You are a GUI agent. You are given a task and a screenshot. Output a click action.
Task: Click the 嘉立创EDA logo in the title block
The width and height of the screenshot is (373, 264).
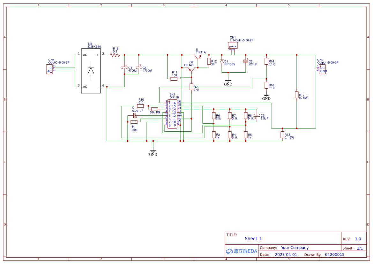pyautogui.click(x=242, y=251)
